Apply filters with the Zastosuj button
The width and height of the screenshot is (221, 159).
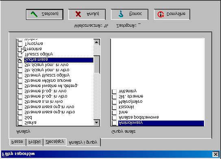pyautogui.click(x=45, y=14)
